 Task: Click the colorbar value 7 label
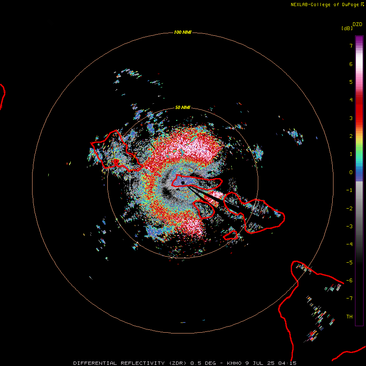click(x=351, y=46)
